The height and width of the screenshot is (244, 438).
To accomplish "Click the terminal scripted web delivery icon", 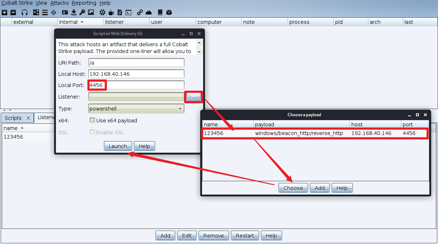I will point(128,12).
